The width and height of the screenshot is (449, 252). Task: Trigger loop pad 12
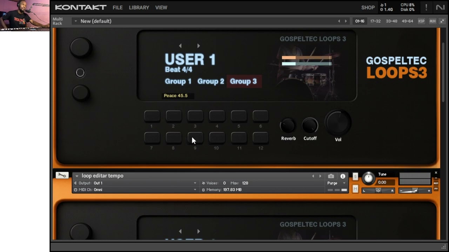coord(261,138)
